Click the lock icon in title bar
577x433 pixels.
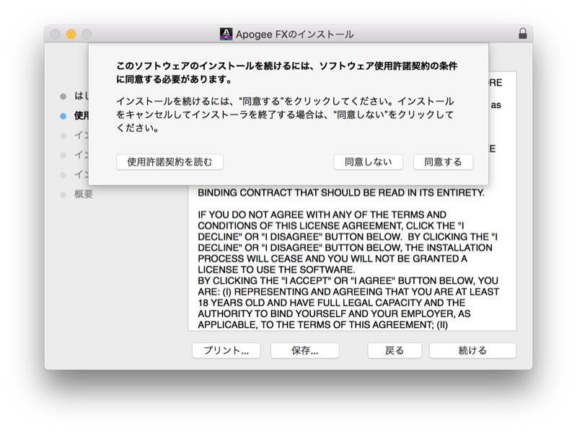[522, 34]
